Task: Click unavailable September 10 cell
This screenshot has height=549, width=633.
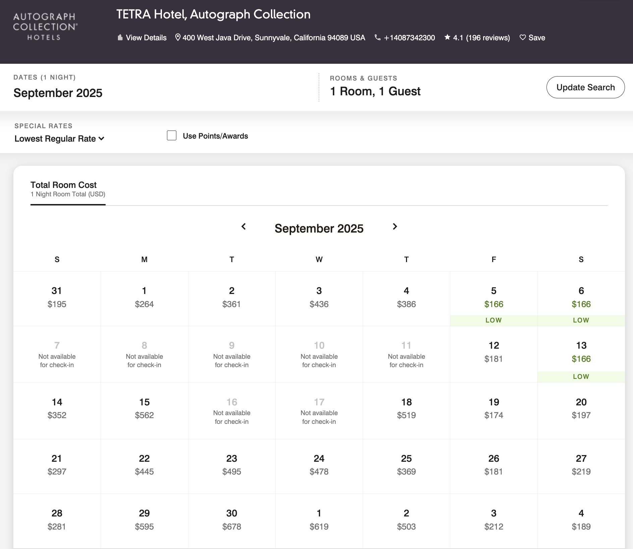Action: 319,354
